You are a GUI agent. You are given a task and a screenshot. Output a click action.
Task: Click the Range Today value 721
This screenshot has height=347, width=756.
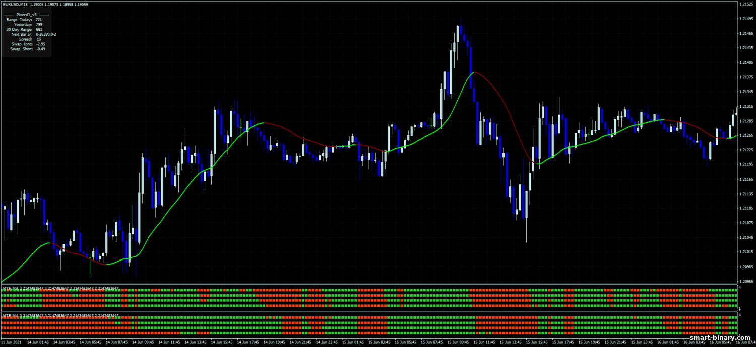(39, 20)
